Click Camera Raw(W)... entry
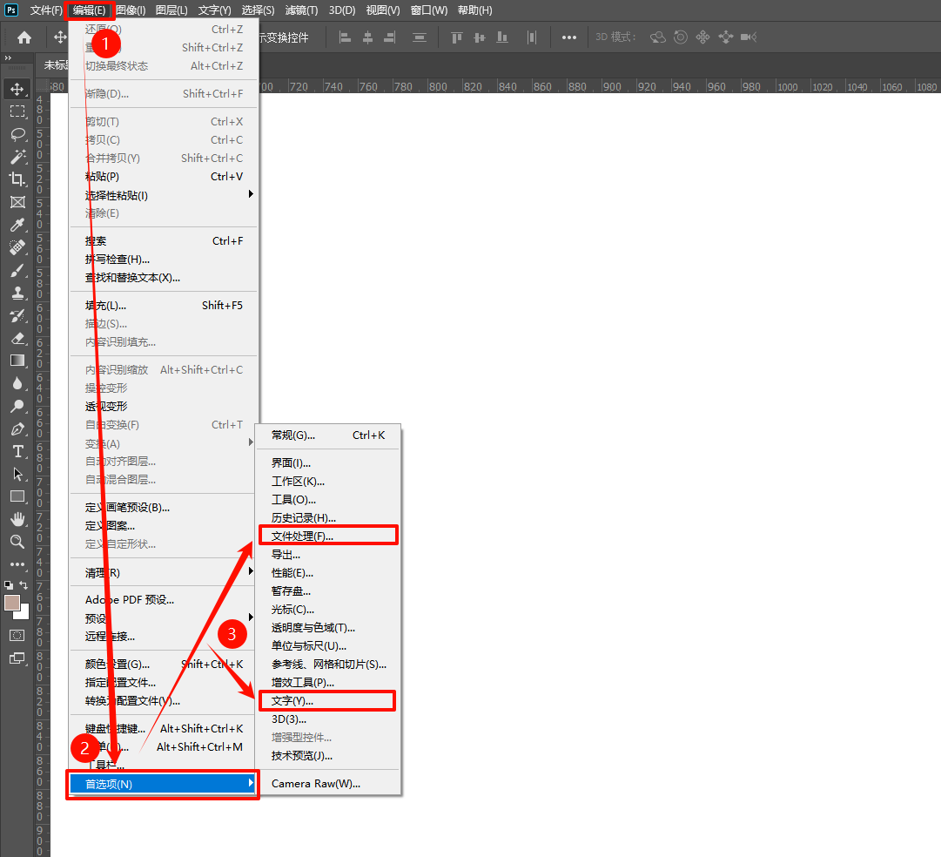Image resolution: width=941 pixels, height=857 pixels. 315,783
